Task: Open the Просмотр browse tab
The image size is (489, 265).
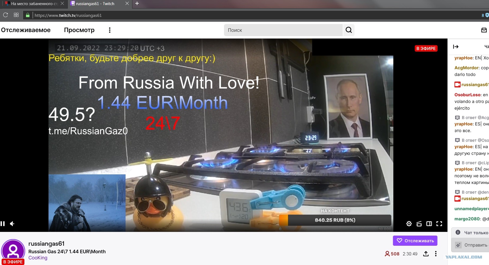Action: point(79,30)
